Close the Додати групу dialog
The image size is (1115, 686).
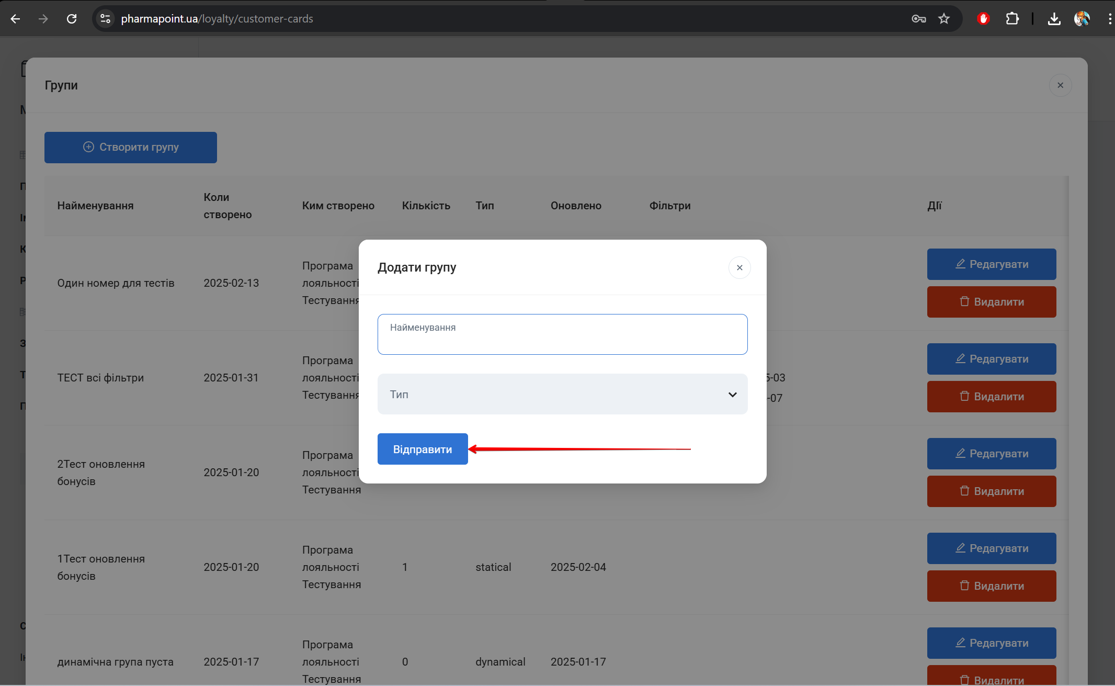(739, 267)
